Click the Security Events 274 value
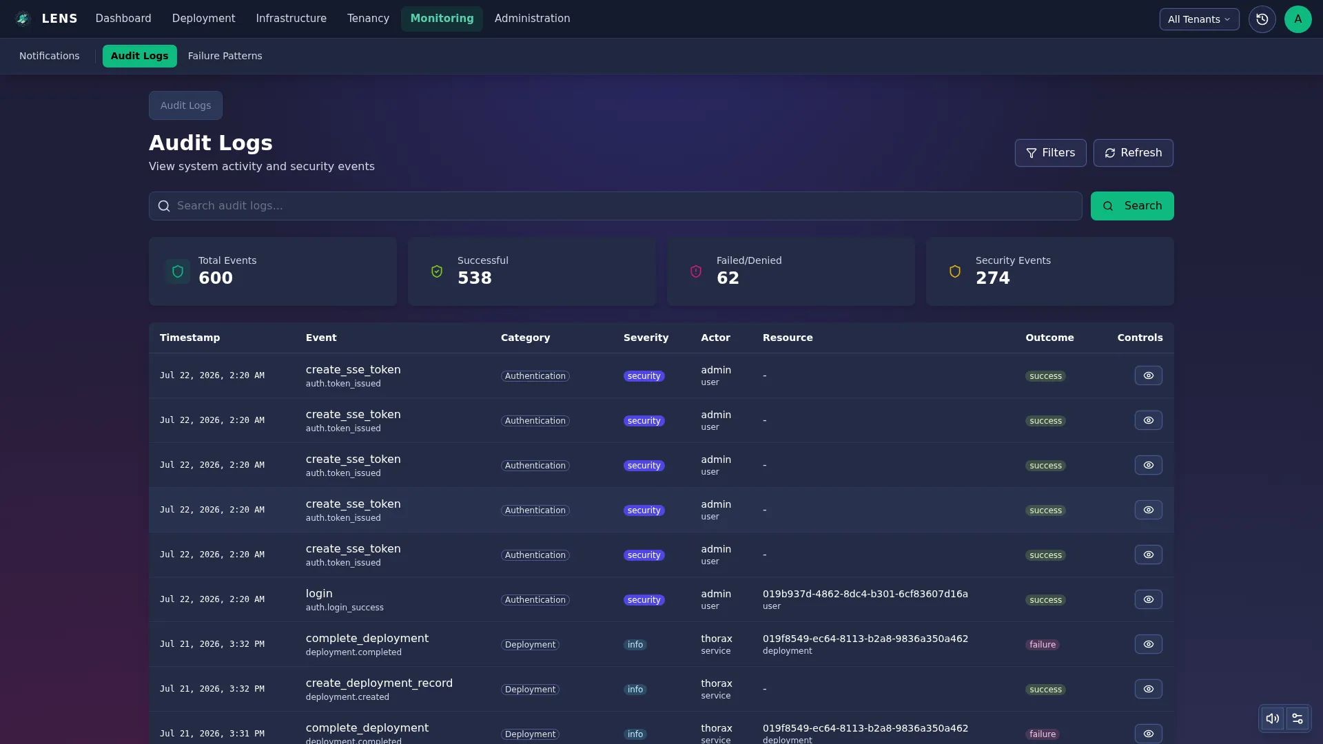The image size is (1323, 744). (993, 278)
